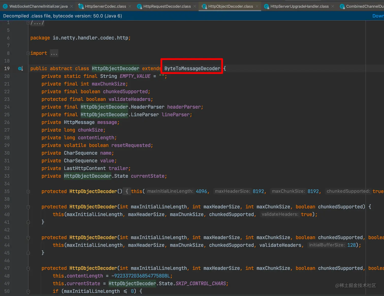The height and width of the screenshot is (296, 384).
Task: Click the maxInitialLineLength: inlay hint on line 35
Action: tap(170, 191)
